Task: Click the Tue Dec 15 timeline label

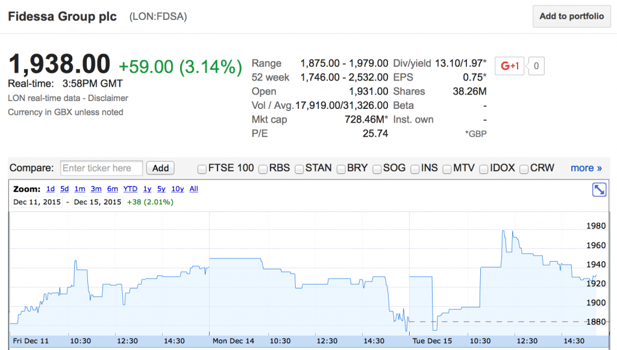Action: point(432,341)
